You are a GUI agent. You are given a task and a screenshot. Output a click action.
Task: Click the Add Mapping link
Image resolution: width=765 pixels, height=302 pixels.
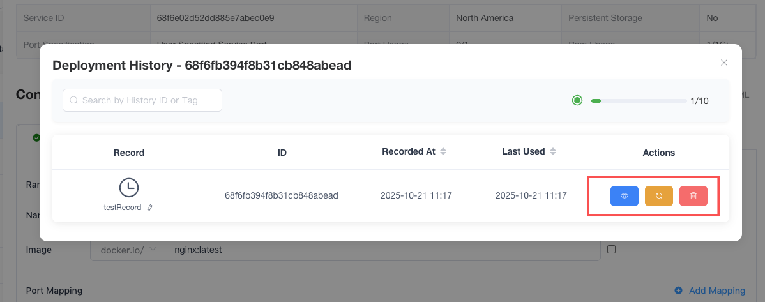pyautogui.click(x=716, y=291)
